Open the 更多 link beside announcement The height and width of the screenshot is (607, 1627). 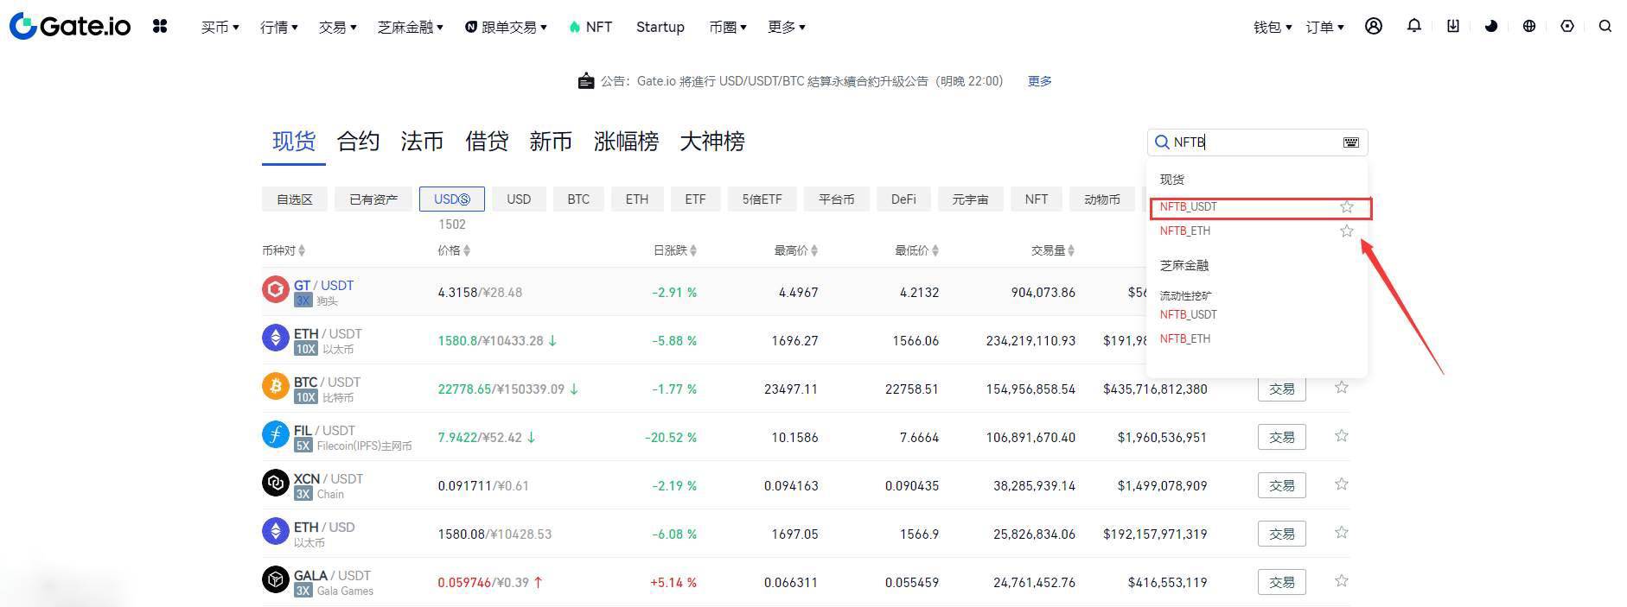[x=1039, y=81]
